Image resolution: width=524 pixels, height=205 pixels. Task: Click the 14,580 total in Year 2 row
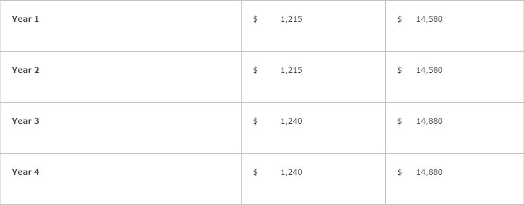pos(429,70)
